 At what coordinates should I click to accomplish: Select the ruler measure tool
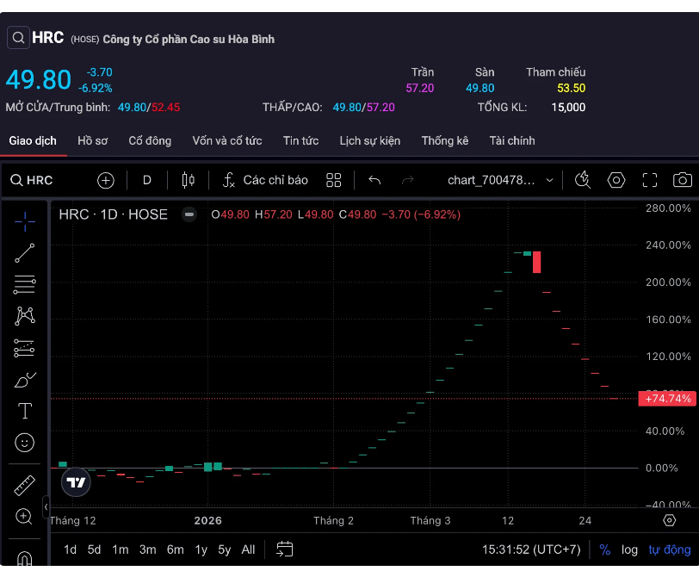click(x=25, y=486)
